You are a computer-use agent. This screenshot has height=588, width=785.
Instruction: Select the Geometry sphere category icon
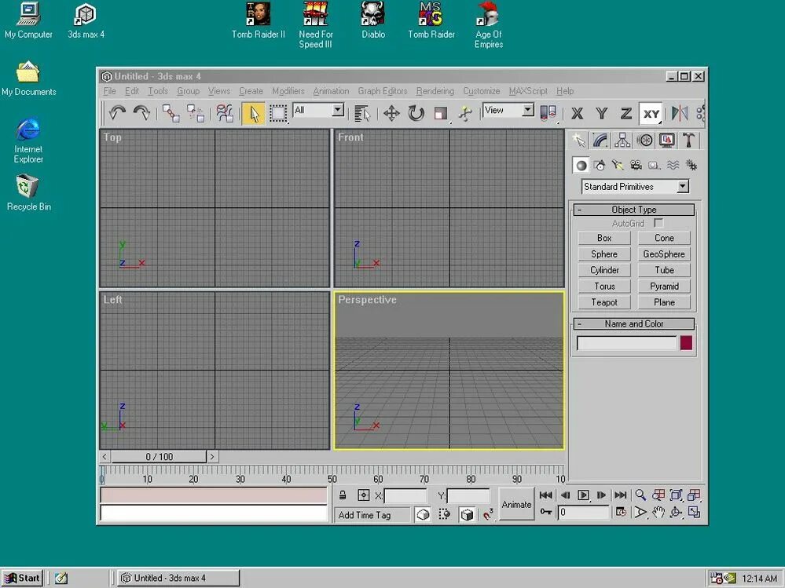(581, 166)
